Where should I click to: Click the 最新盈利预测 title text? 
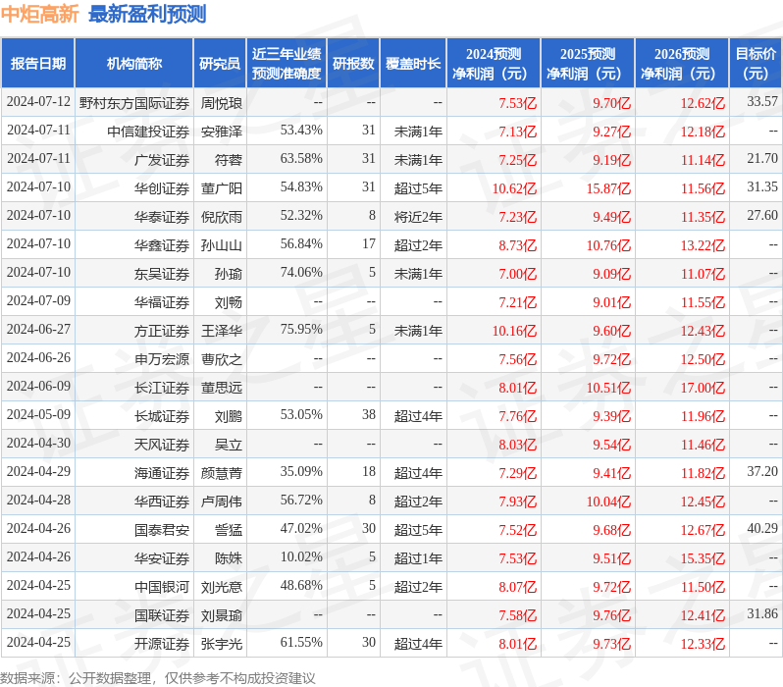147,14
